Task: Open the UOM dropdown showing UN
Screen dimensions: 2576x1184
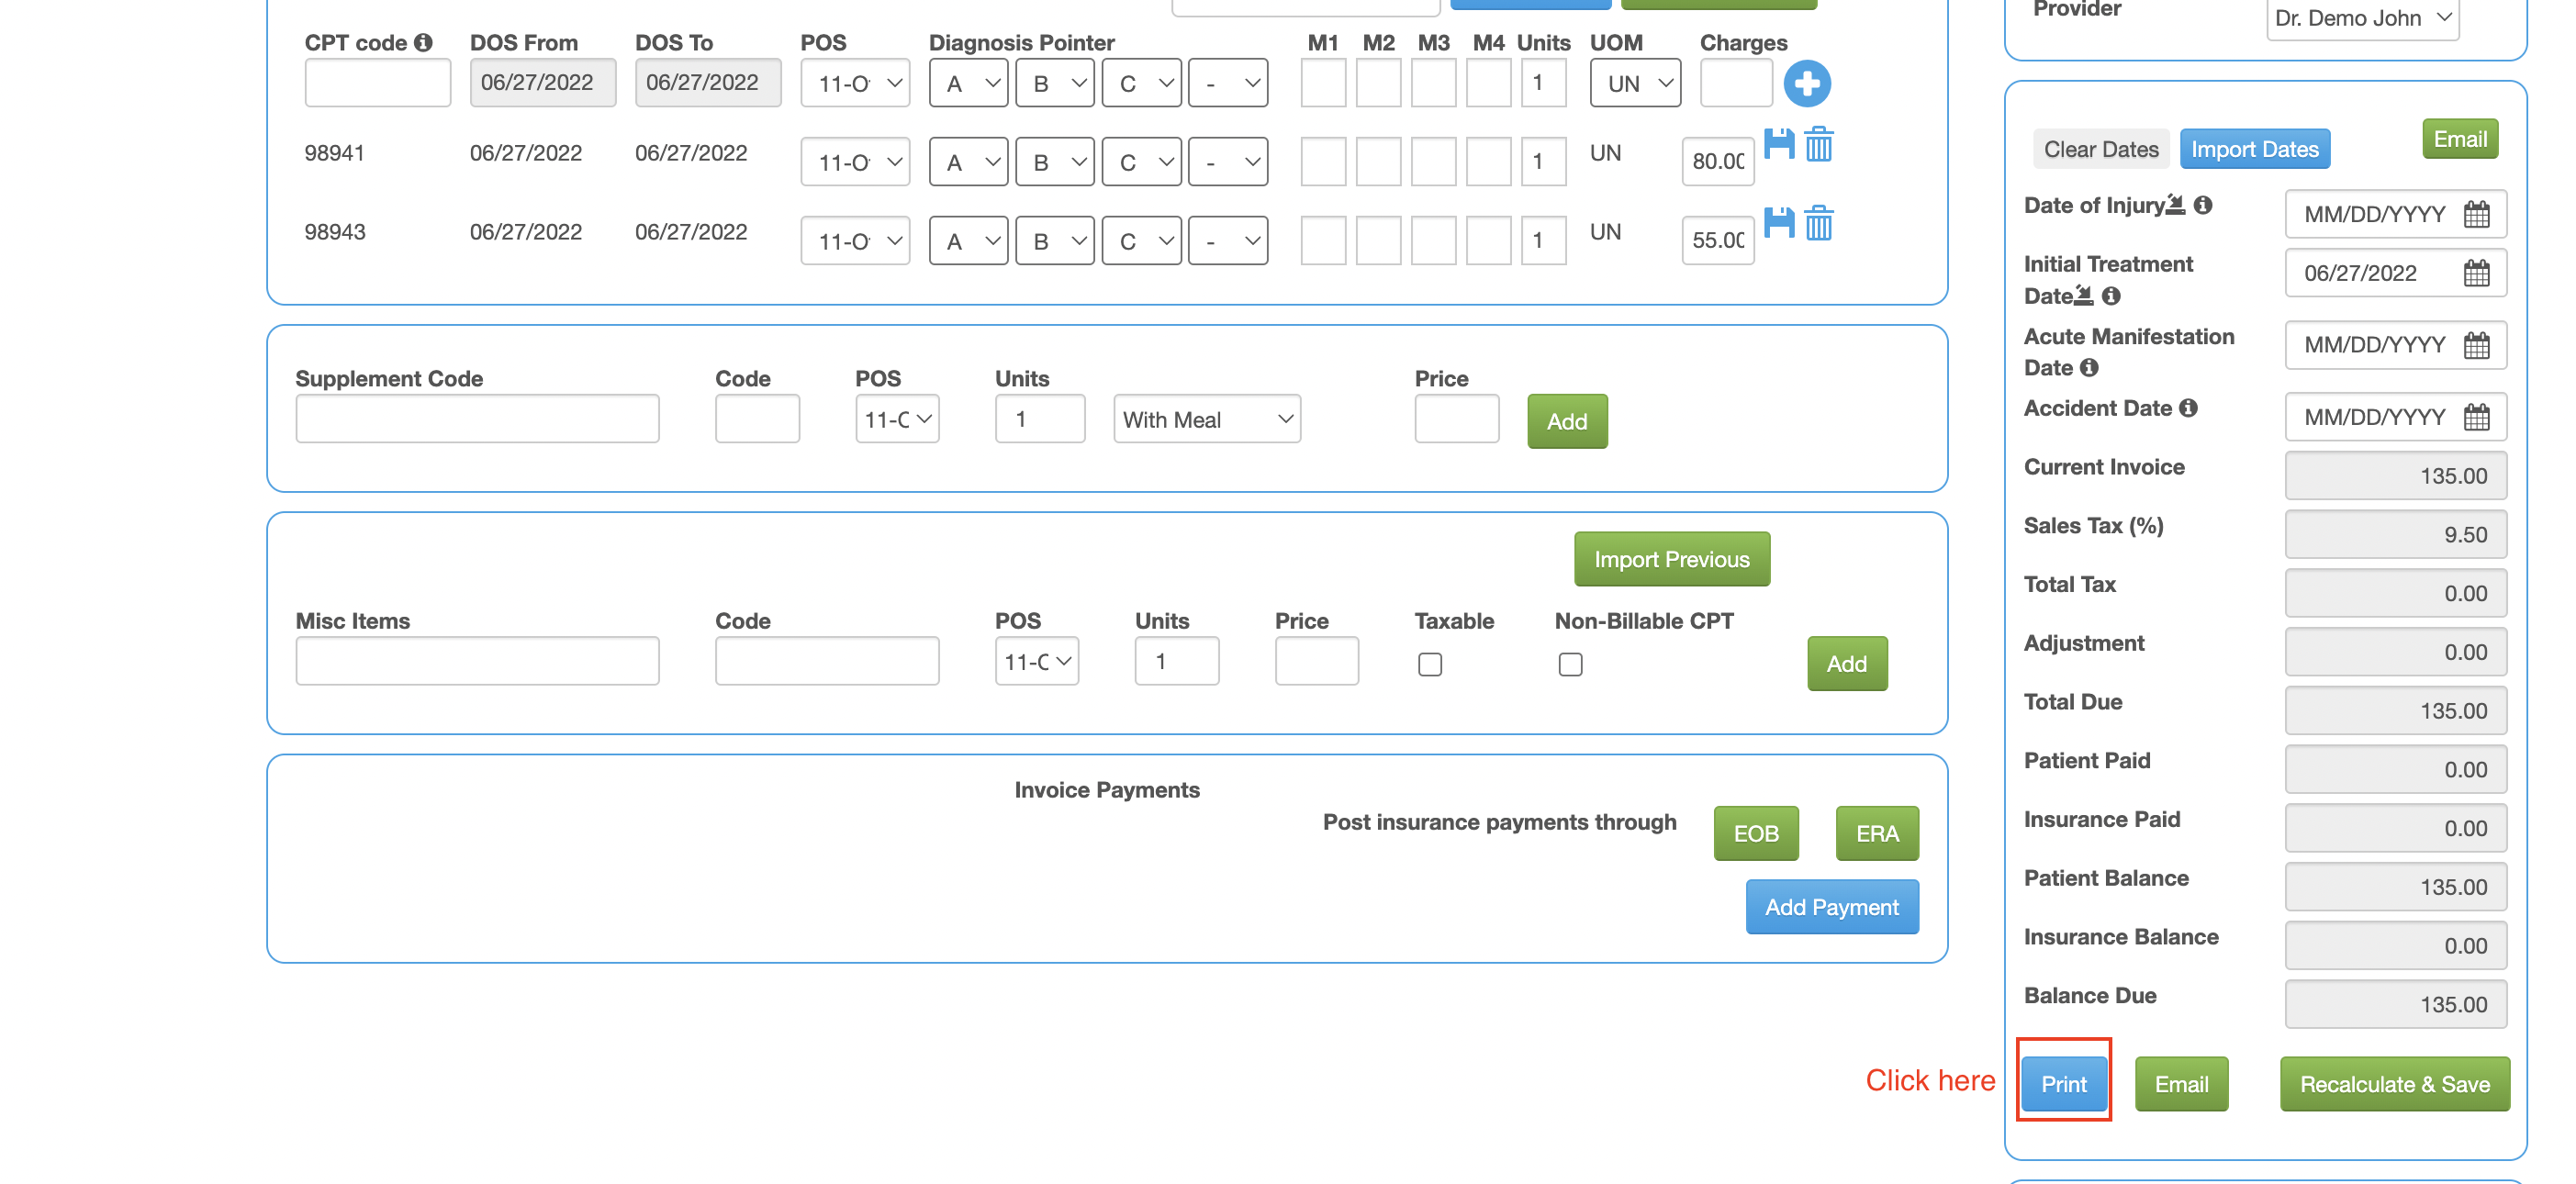Action: coord(1635,83)
